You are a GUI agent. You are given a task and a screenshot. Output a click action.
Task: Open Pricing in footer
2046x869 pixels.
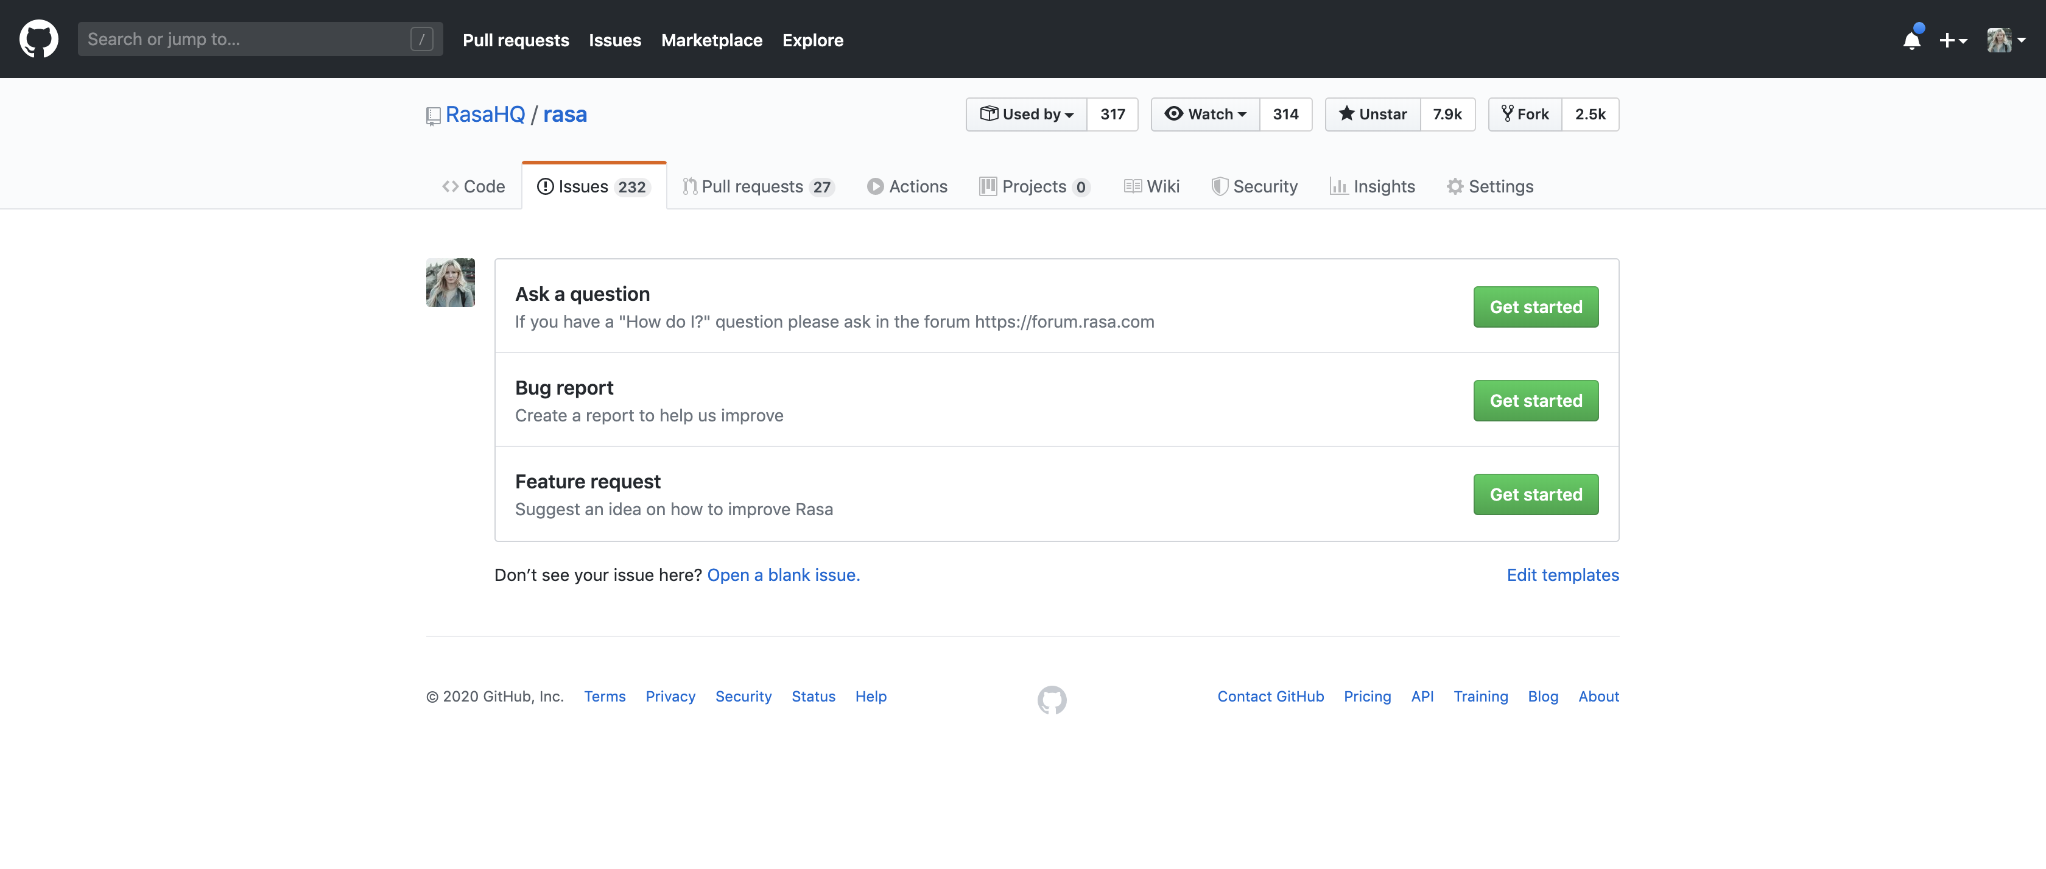pos(1367,697)
